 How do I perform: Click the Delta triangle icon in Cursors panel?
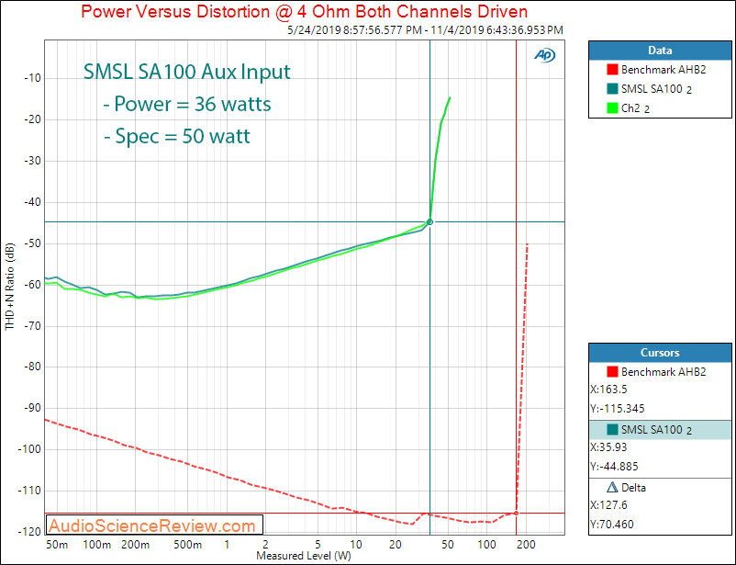coord(612,488)
